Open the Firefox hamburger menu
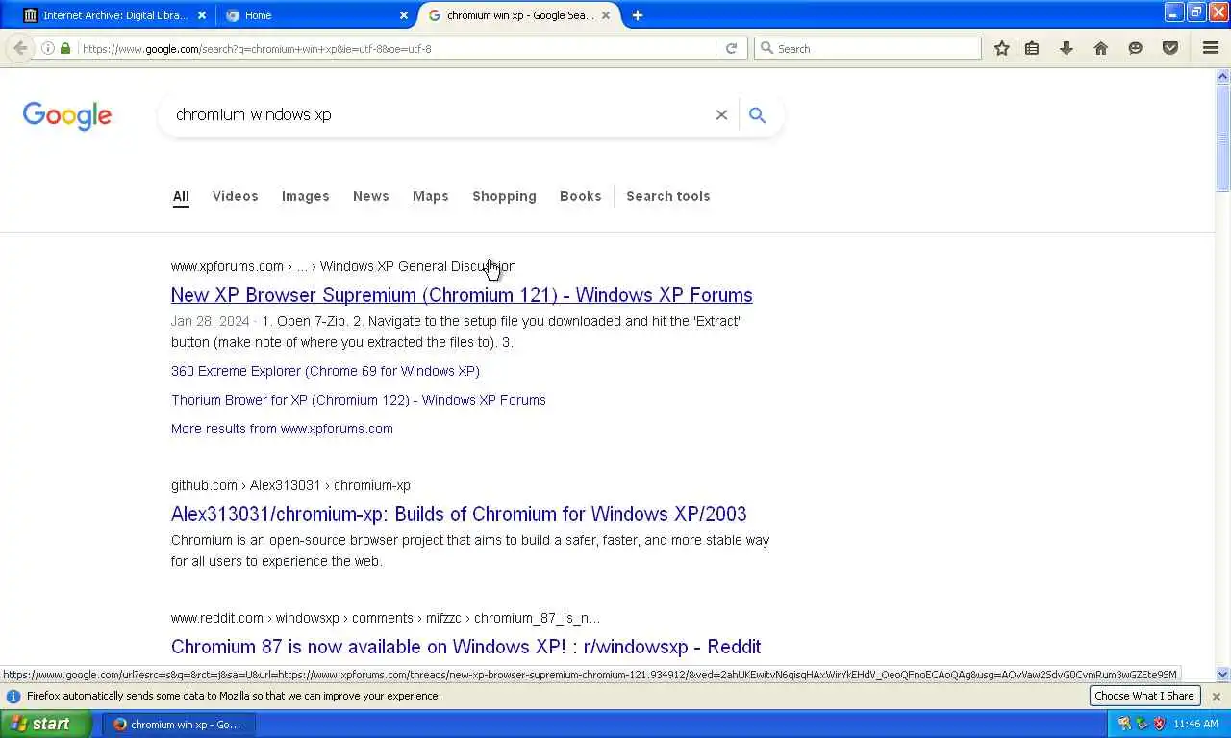Viewport: 1231px width, 738px height. [x=1211, y=48]
